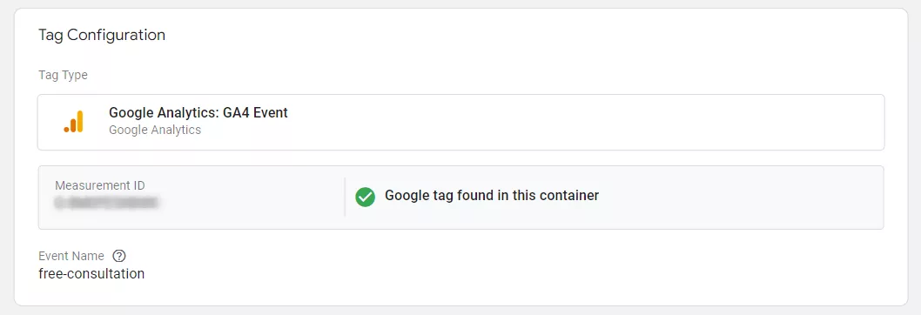Click the green checkmark status icon
This screenshot has width=921, height=315.
tap(365, 197)
